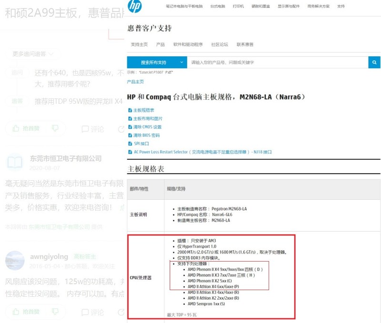The image size is (381, 323).
Task: Jump to 主板规格表 link
Action: click(x=144, y=110)
